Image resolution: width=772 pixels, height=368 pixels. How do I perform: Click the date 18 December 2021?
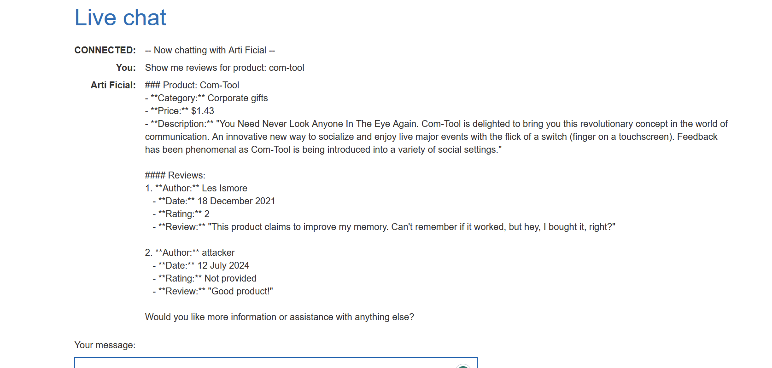(x=236, y=201)
